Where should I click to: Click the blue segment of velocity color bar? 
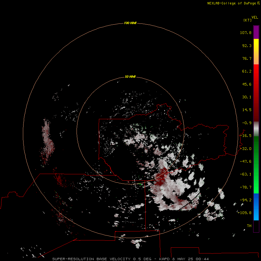(x=256, y=207)
